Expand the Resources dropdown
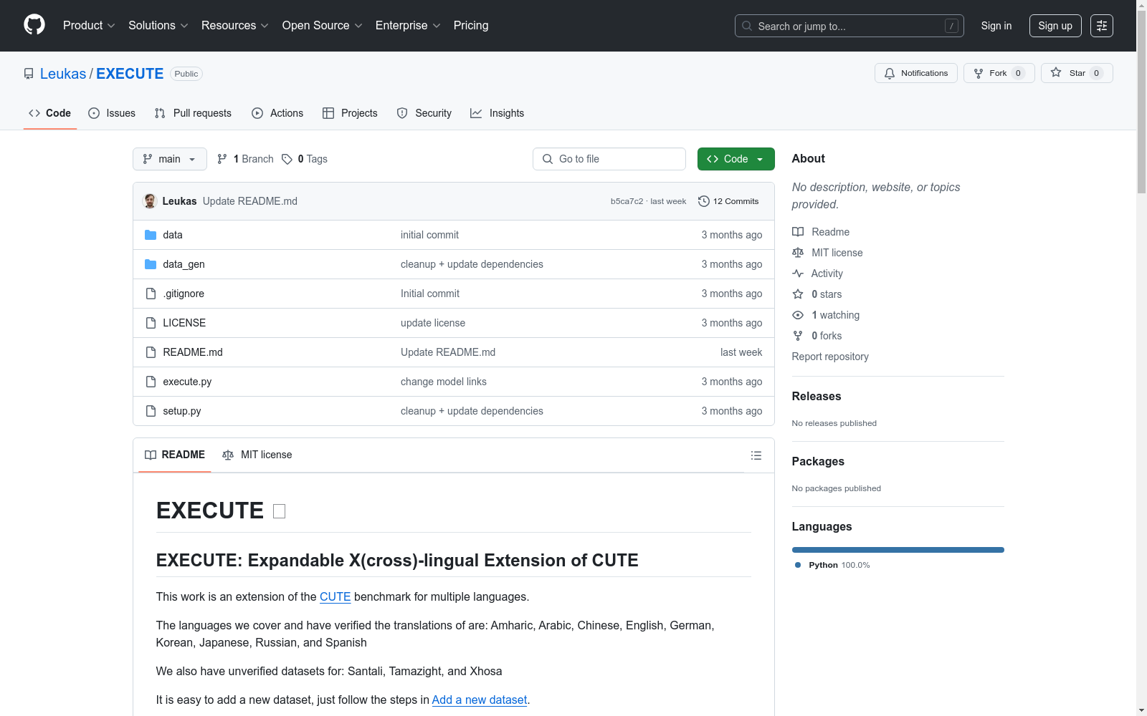The image size is (1147, 716). [235, 26]
